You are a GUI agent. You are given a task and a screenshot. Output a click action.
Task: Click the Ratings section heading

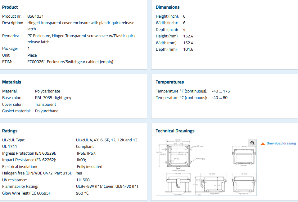(10, 131)
